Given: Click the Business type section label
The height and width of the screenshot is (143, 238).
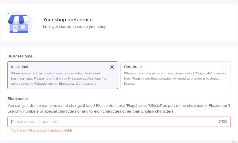Looking at the screenshot, I should click(20, 56).
